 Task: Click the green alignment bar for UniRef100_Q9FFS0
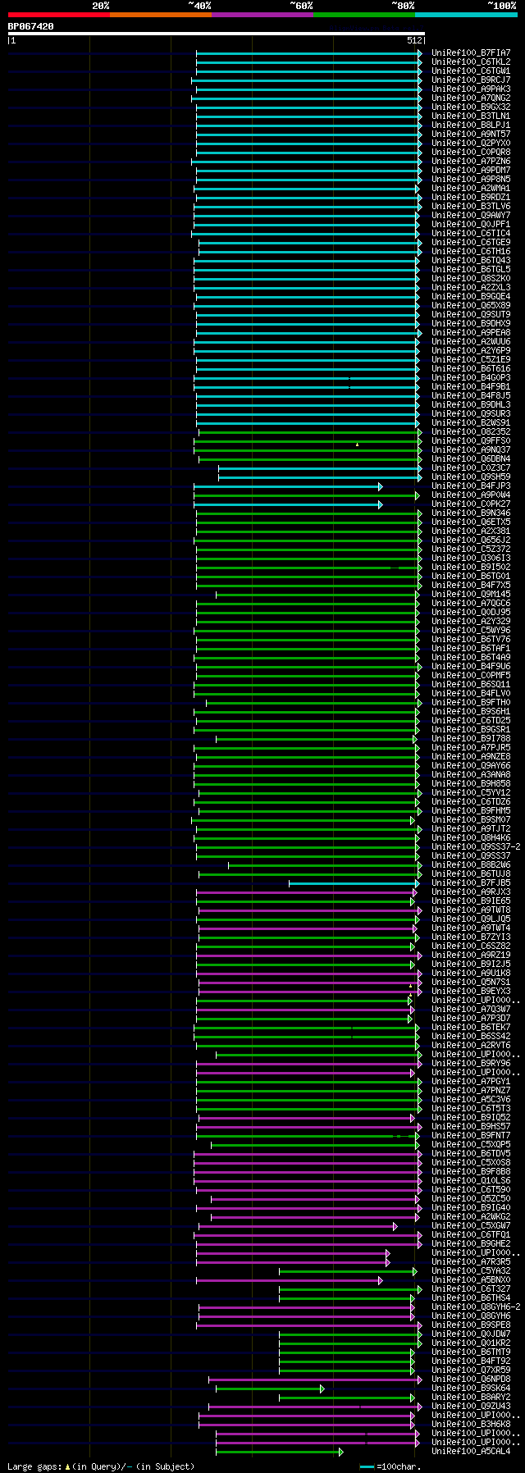[307, 441]
